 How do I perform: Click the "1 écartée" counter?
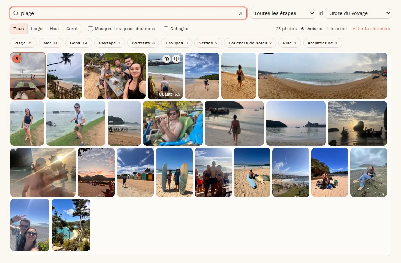[x=337, y=29]
